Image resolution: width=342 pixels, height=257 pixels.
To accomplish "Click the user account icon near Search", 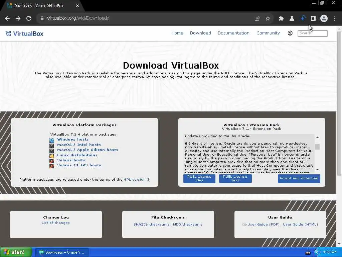I will click(x=290, y=33).
